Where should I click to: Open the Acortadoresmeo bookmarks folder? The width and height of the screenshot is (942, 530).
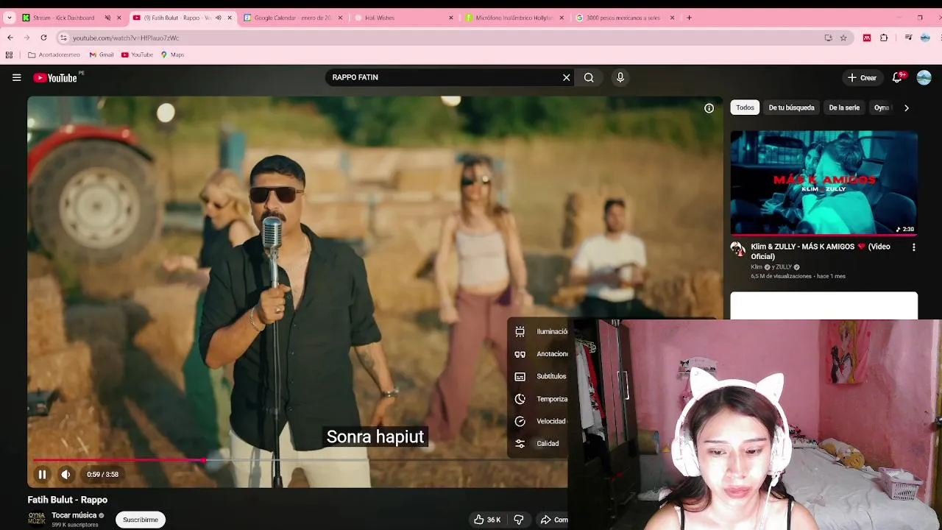pos(54,54)
